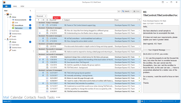Click the zoom slider in status bar
183x103 pixels.
[161, 101]
